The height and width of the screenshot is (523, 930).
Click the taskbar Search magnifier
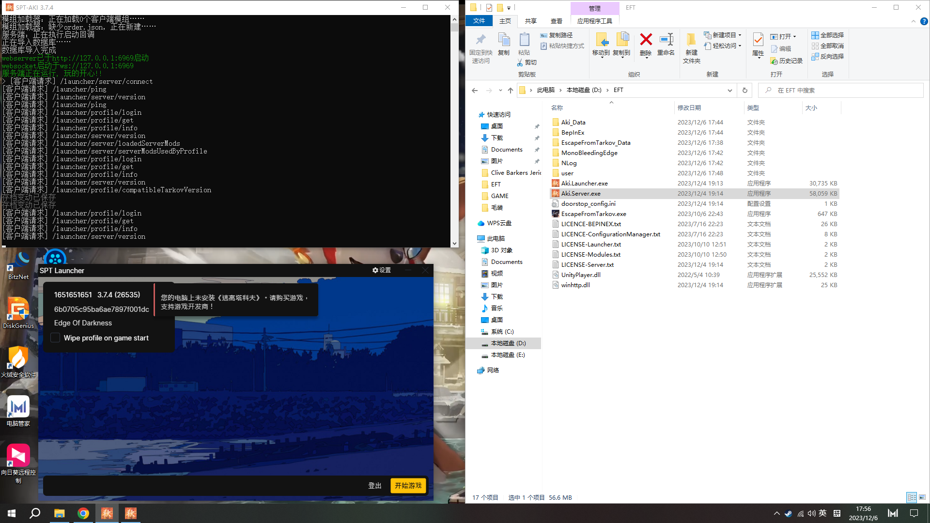click(x=35, y=513)
